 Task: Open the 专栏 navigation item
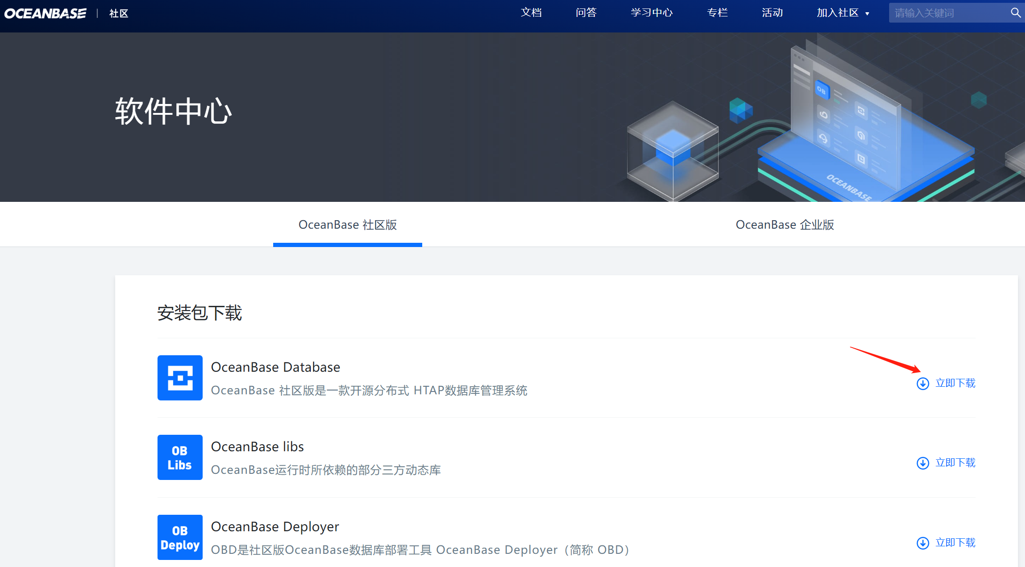point(717,13)
